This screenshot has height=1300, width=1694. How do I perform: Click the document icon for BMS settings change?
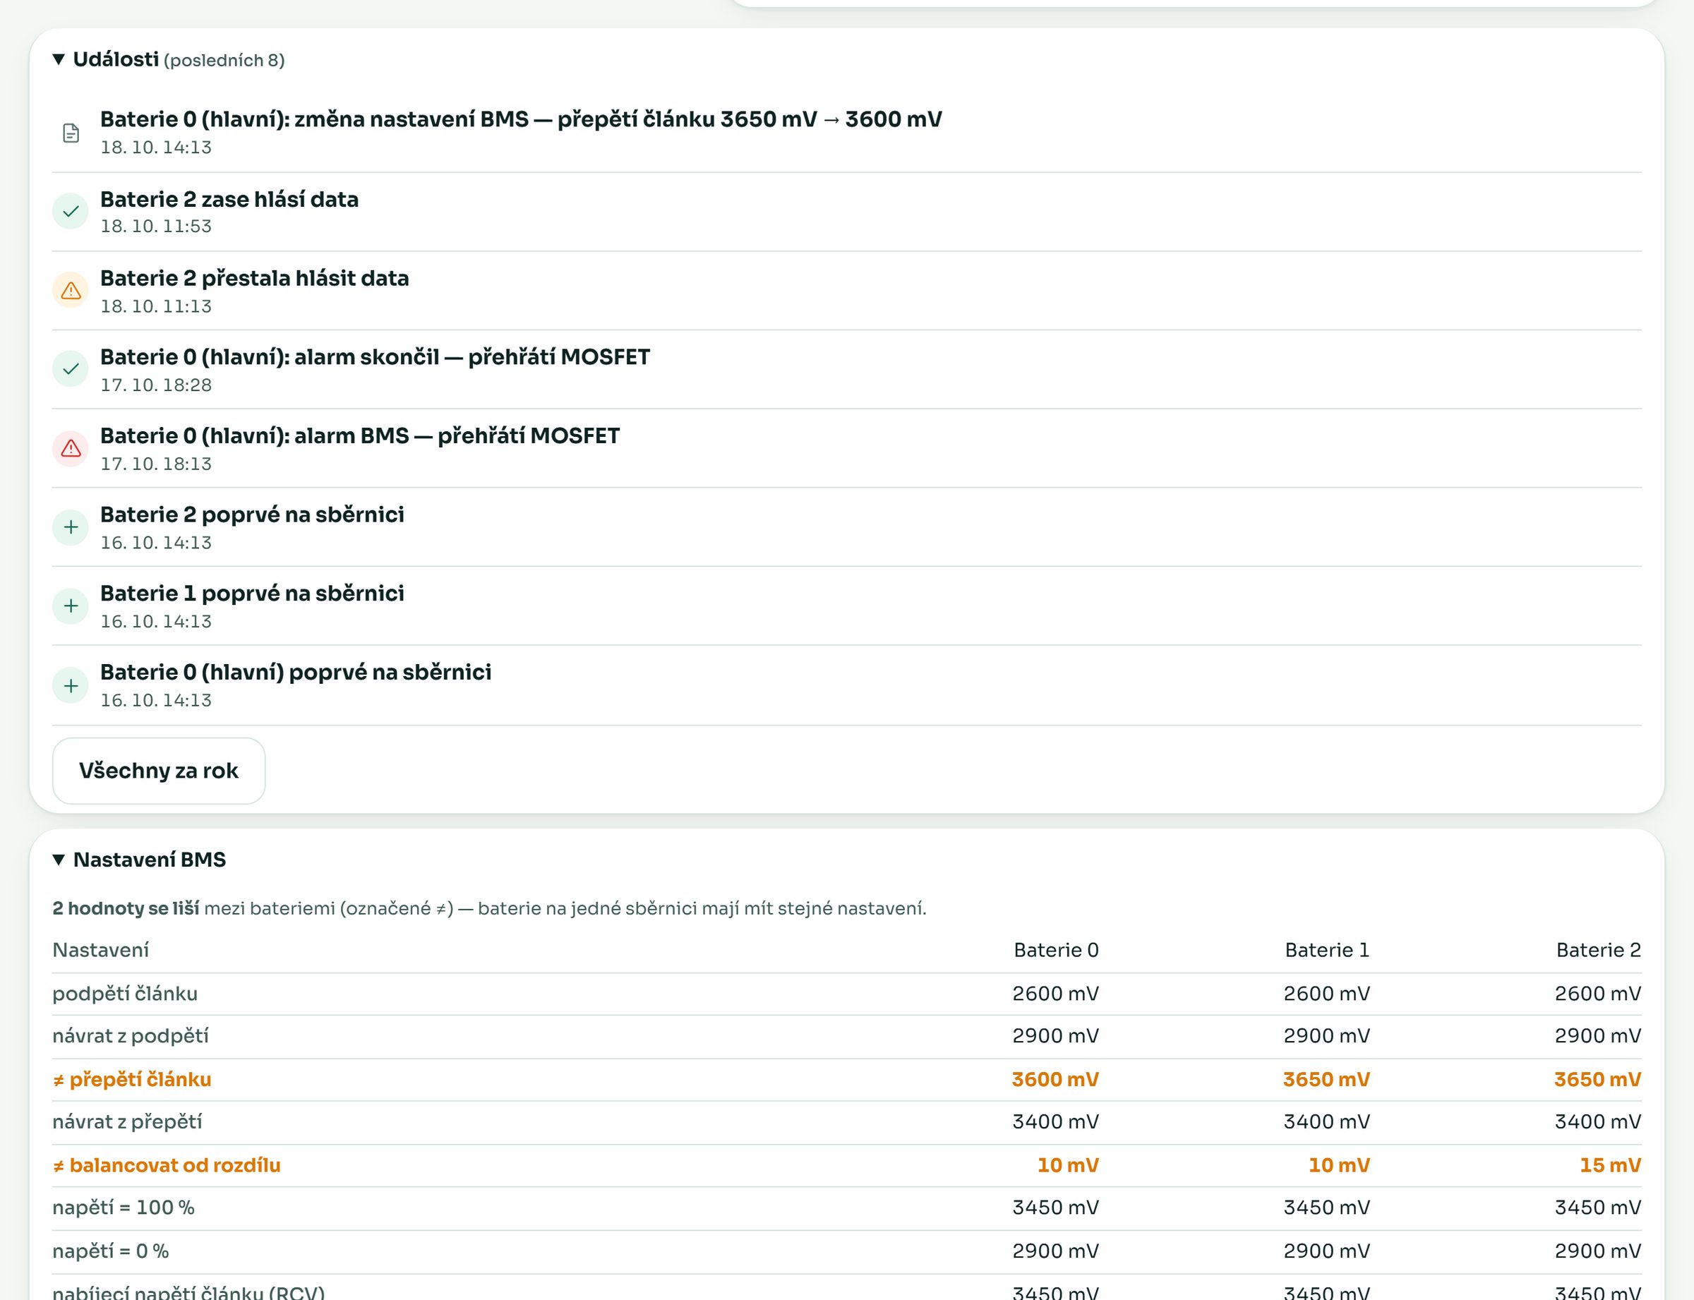tap(71, 133)
